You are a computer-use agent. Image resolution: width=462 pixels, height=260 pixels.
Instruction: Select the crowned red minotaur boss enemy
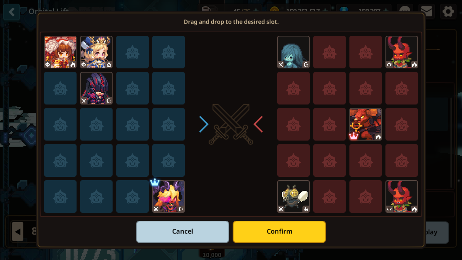pos(366,124)
